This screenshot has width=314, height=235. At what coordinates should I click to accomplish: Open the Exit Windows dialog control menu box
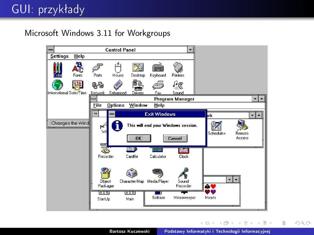(112, 114)
